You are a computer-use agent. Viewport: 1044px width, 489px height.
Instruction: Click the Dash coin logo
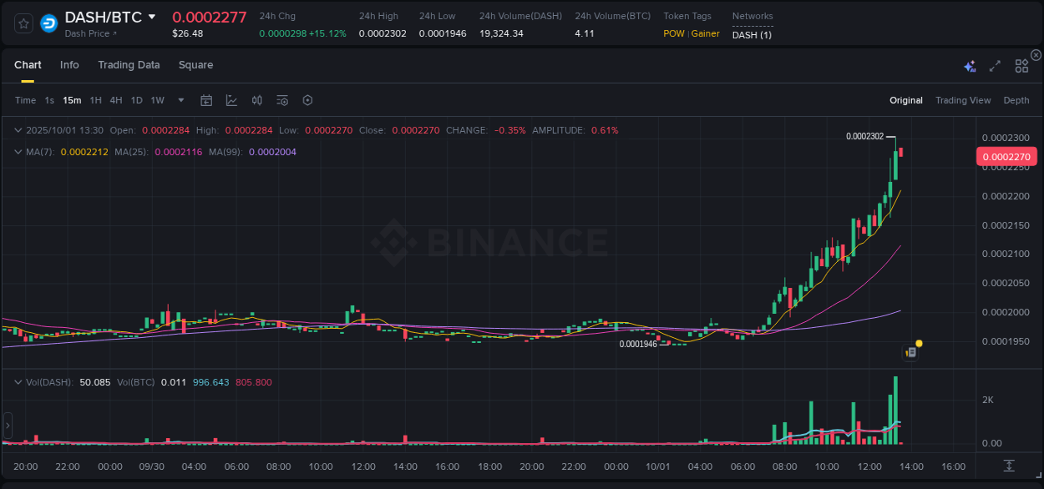tap(48, 23)
